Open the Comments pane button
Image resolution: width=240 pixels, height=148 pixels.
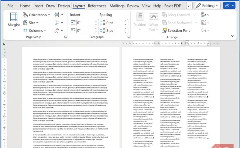coord(189,6)
